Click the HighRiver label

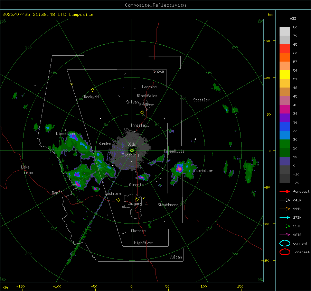[x=143, y=243]
